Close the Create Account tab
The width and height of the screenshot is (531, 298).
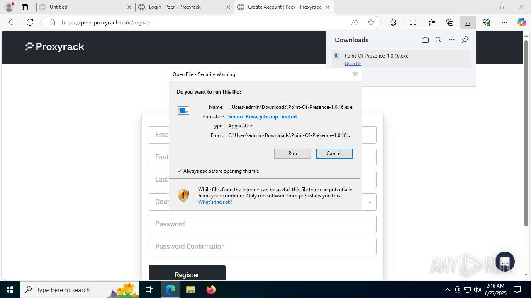327,7
